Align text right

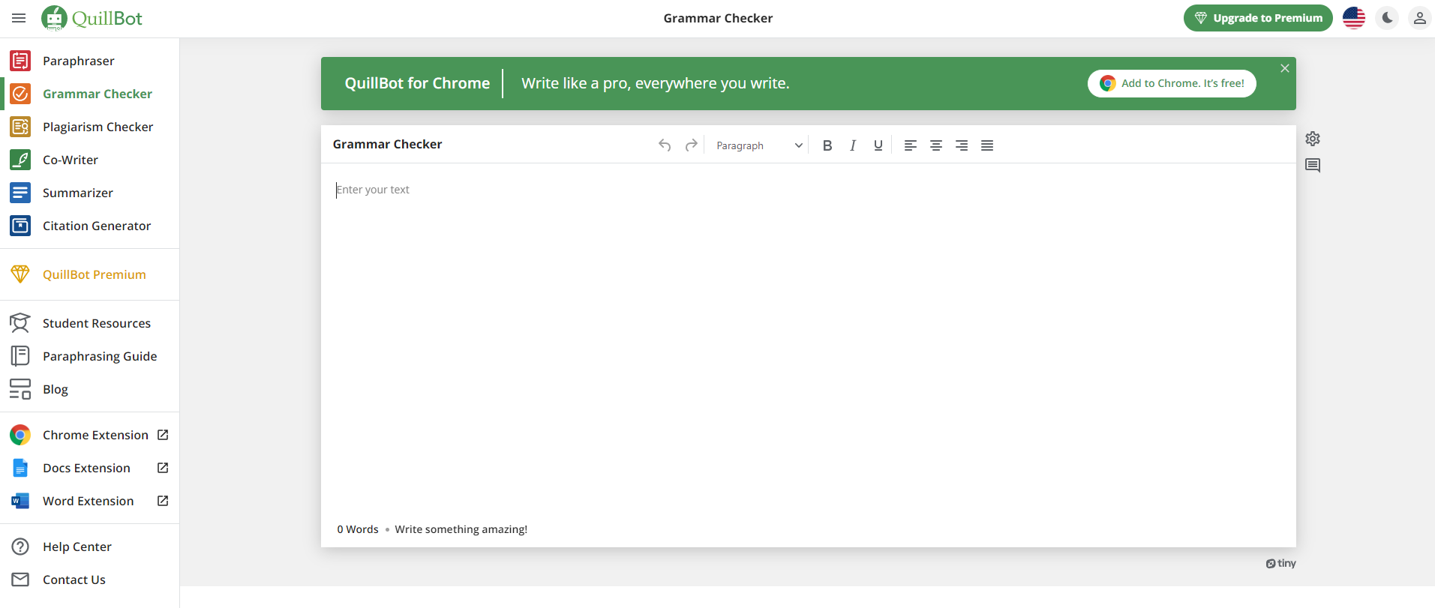(962, 145)
